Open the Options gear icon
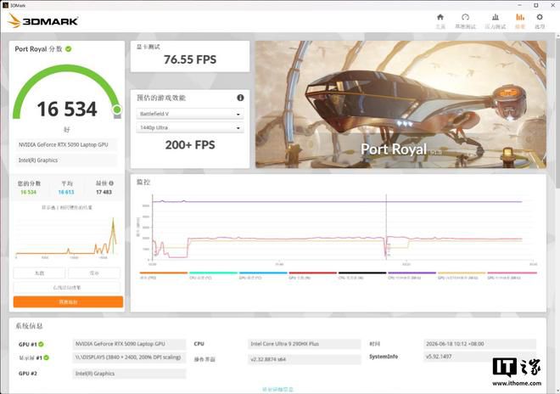The height and width of the screenshot is (394, 560). coord(540,17)
